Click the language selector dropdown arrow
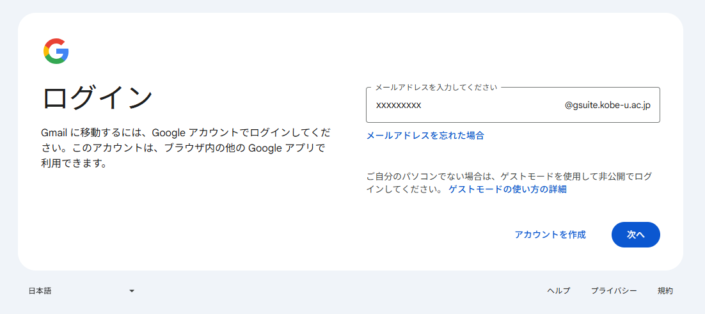Viewport: 705px width, 314px height. click(132, 291)
